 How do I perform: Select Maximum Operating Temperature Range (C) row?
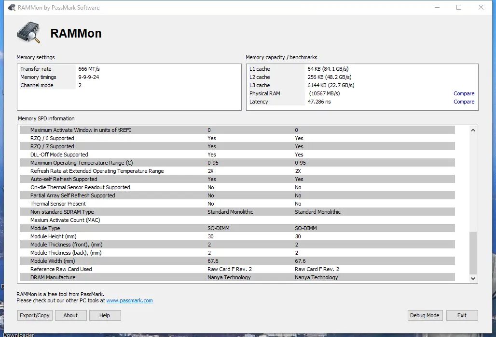pyautogui.click(x=237, y=163)
